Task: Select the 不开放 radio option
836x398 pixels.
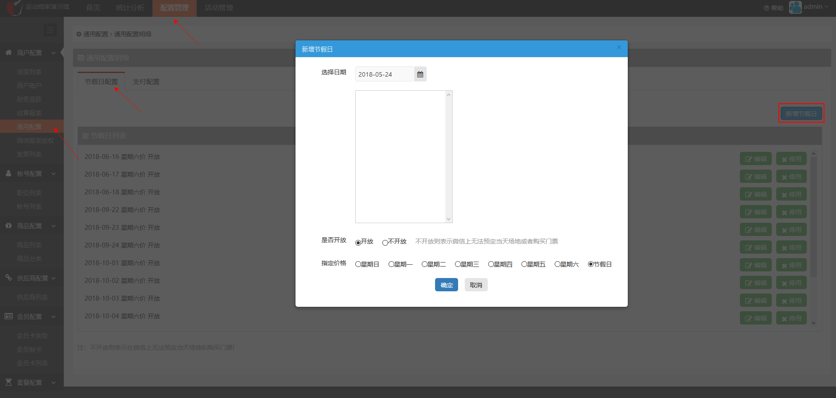Action: [385, 243]
